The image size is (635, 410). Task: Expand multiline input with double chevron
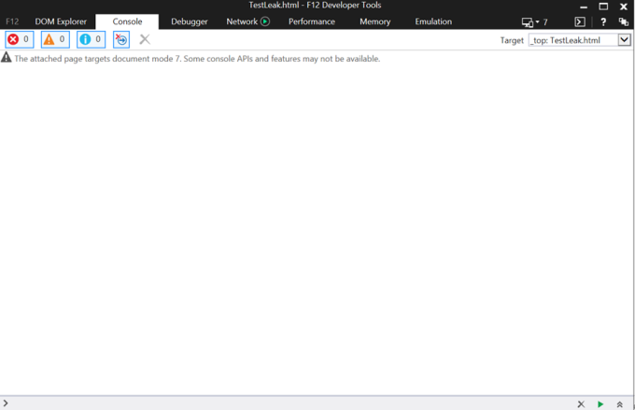coord(620,403)
